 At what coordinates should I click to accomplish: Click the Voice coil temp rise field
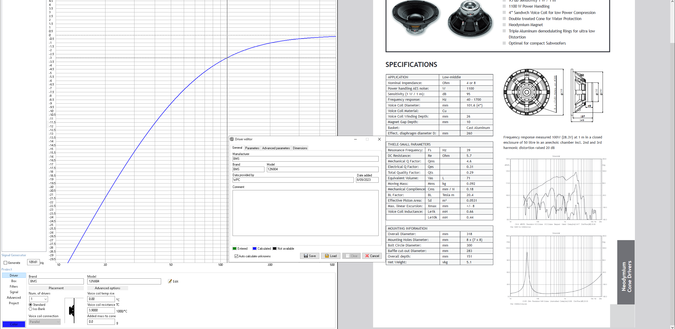pyautogui.click(x=101, y=299)
